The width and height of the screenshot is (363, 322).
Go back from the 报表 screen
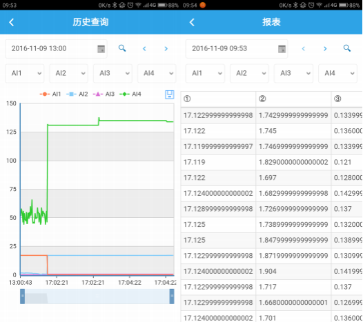(192, 22)
